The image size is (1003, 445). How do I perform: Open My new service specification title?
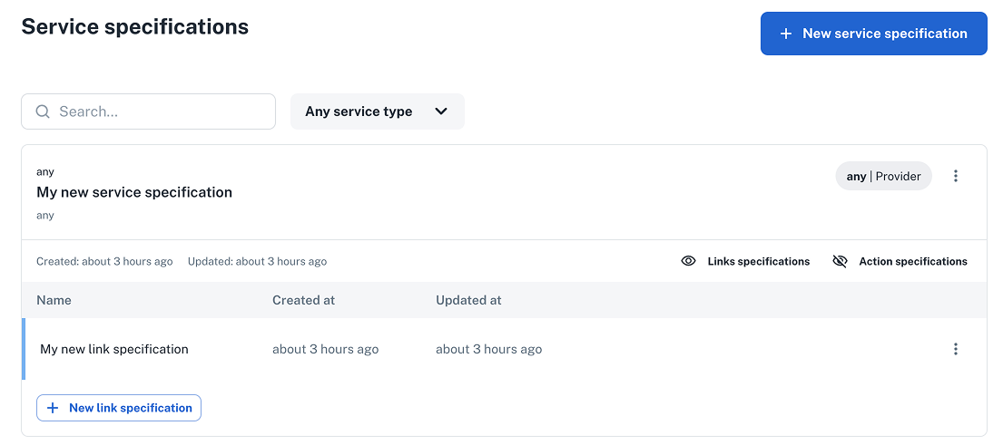click(134, 192)
